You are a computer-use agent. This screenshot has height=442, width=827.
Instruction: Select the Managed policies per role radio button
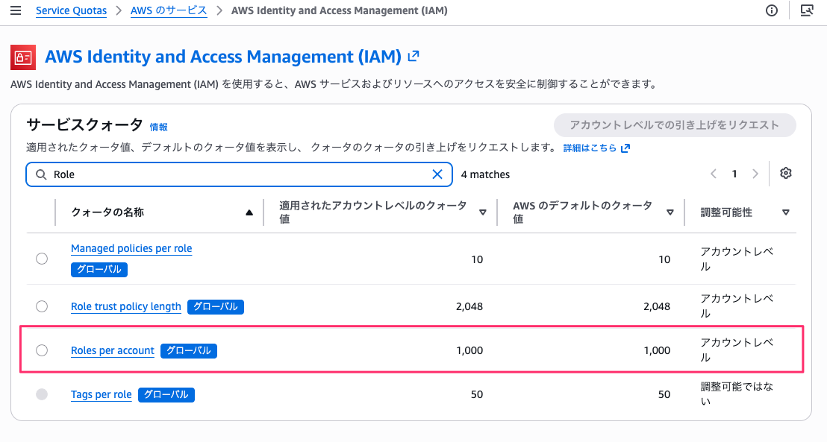click(42, 259)
